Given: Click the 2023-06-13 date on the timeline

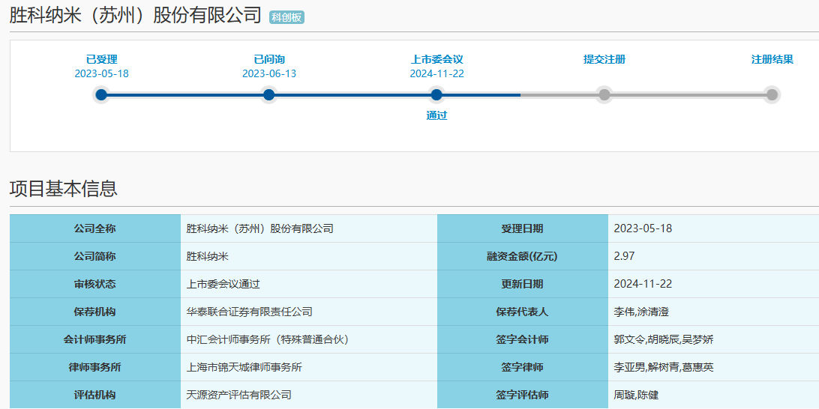Looking at the screenshot, I should tap(268, 73).
